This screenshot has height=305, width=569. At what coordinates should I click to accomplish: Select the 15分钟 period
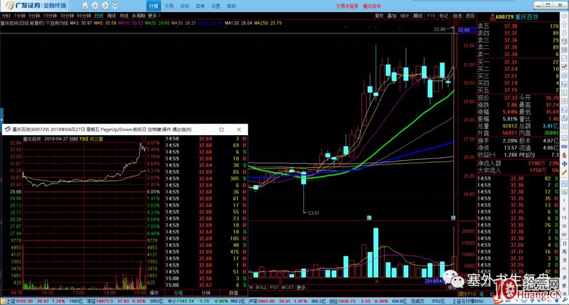pos(50,16)
